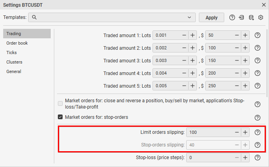Decrease Traded amount 4 dollar value
Viewport: 269px width, 167px height.
point(237,73)
